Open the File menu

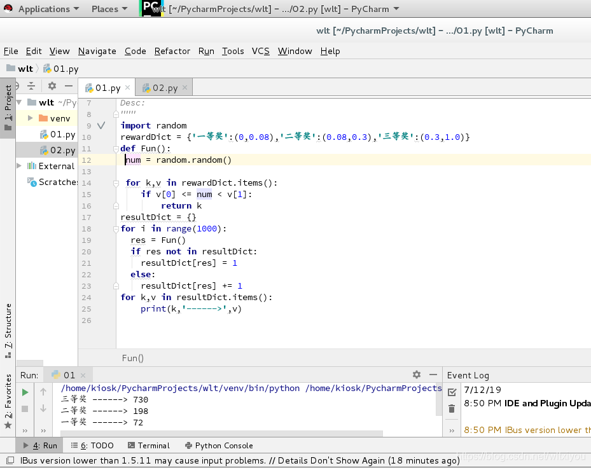(11, 51)
